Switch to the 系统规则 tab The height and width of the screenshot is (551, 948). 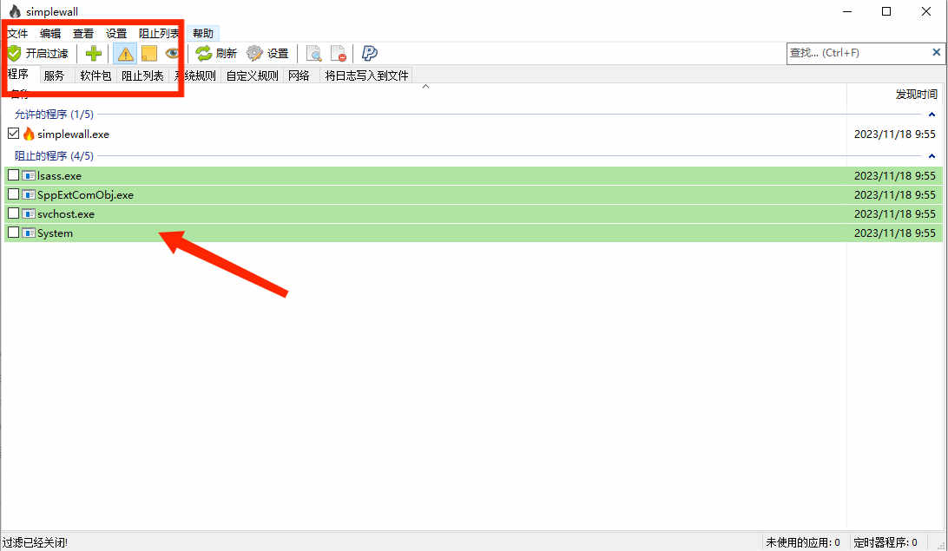pos(194,75)
